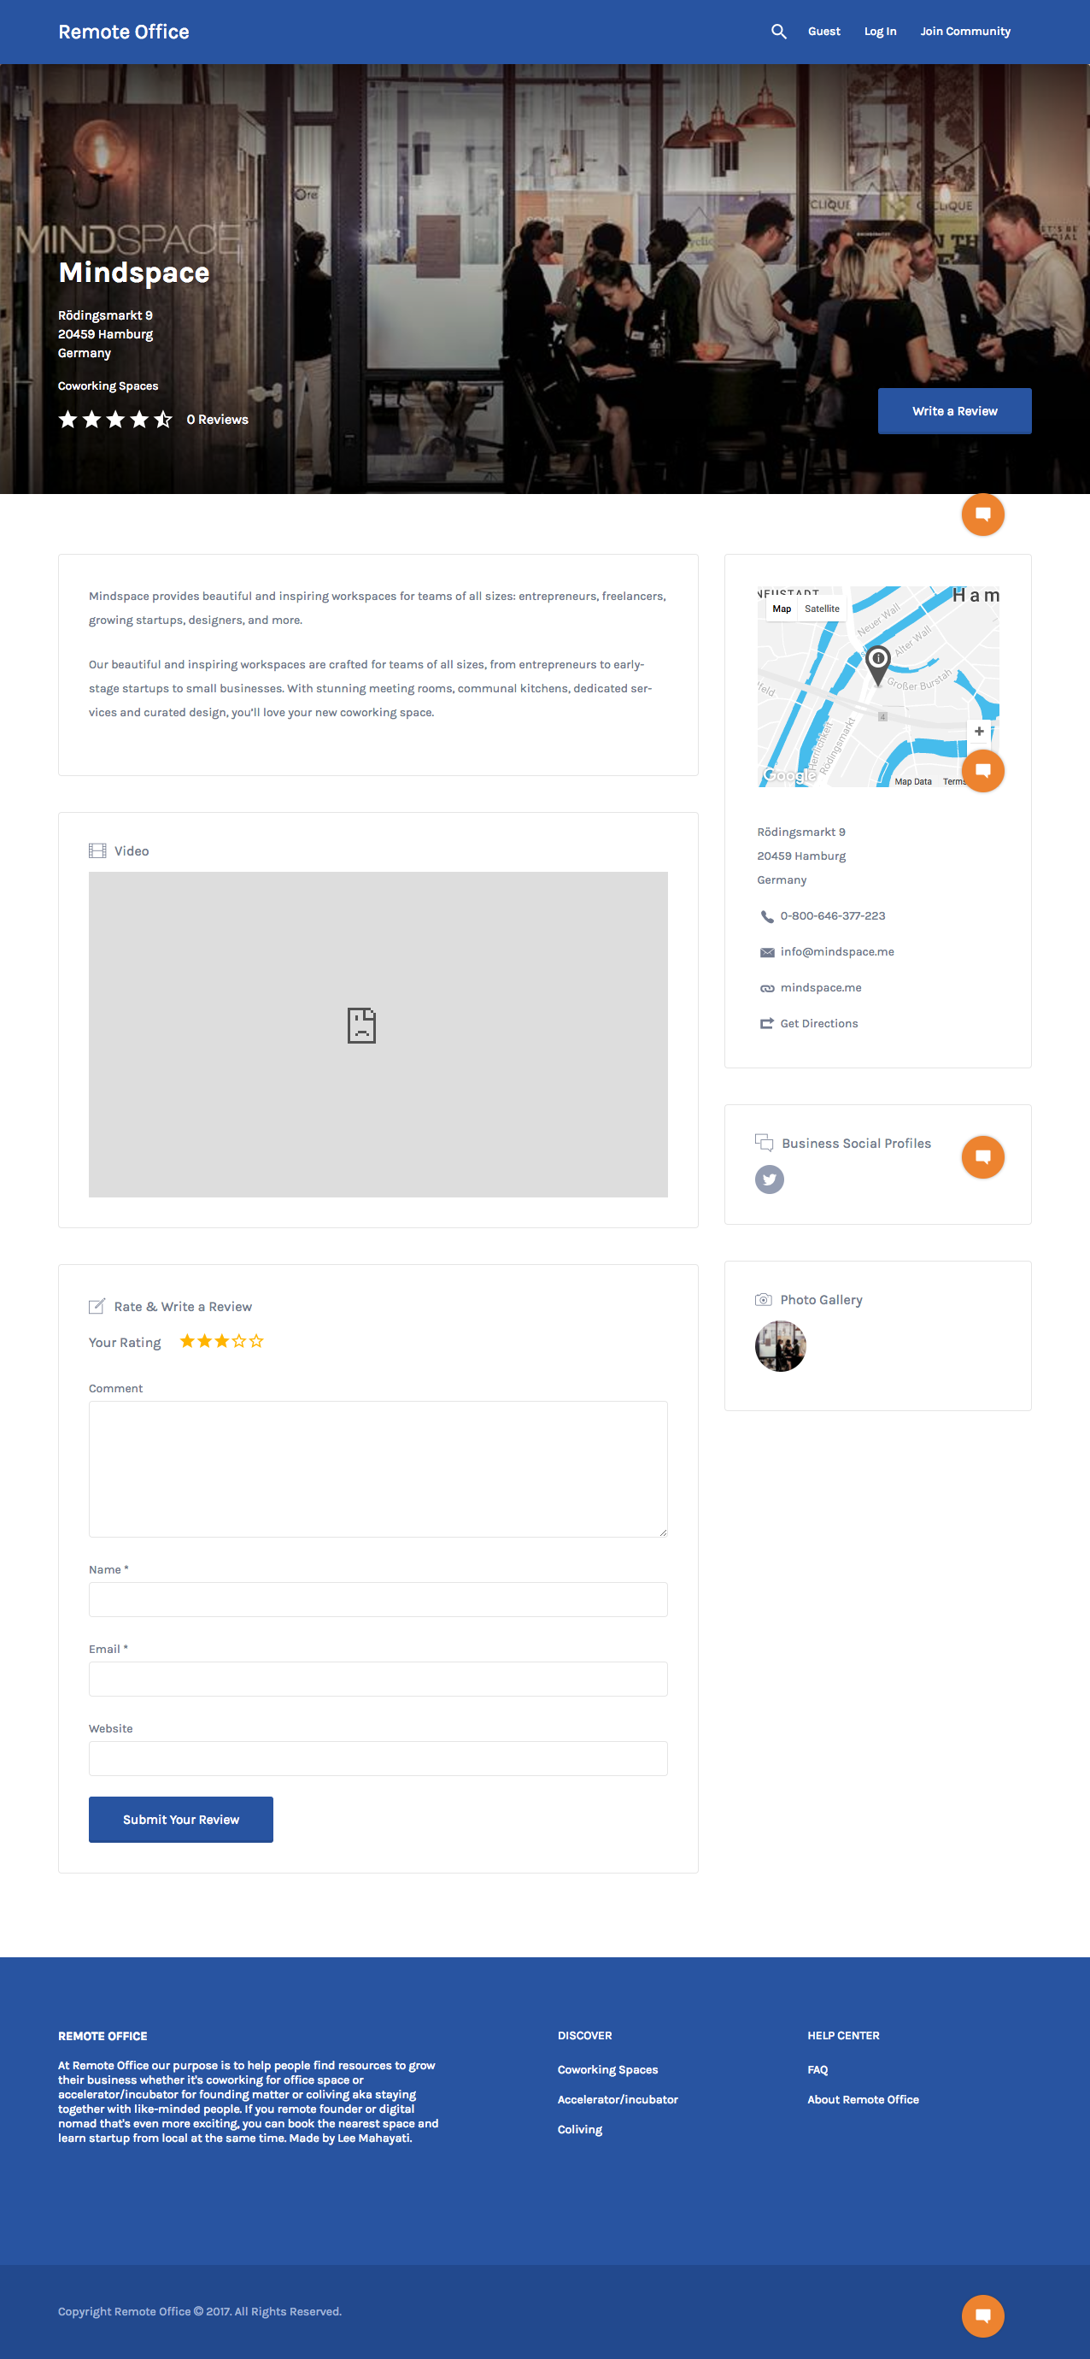Image resolution: width=1090 pixels, height=2359 pixels.
Task: Click the info@mindspace.me email link
Action: tap(837, 952)
